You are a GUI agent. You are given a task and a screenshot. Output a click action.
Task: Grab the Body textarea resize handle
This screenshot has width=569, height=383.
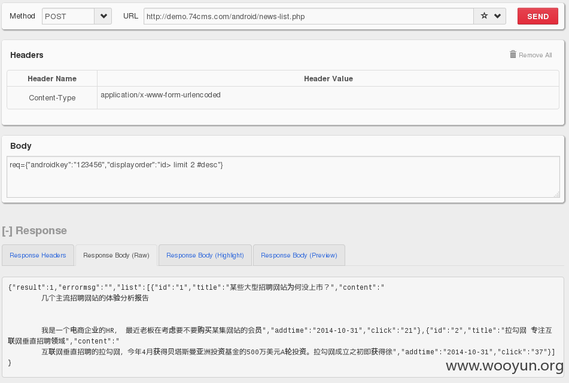556,195
